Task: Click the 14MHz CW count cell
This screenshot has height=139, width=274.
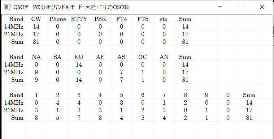Action: (36, 26)
